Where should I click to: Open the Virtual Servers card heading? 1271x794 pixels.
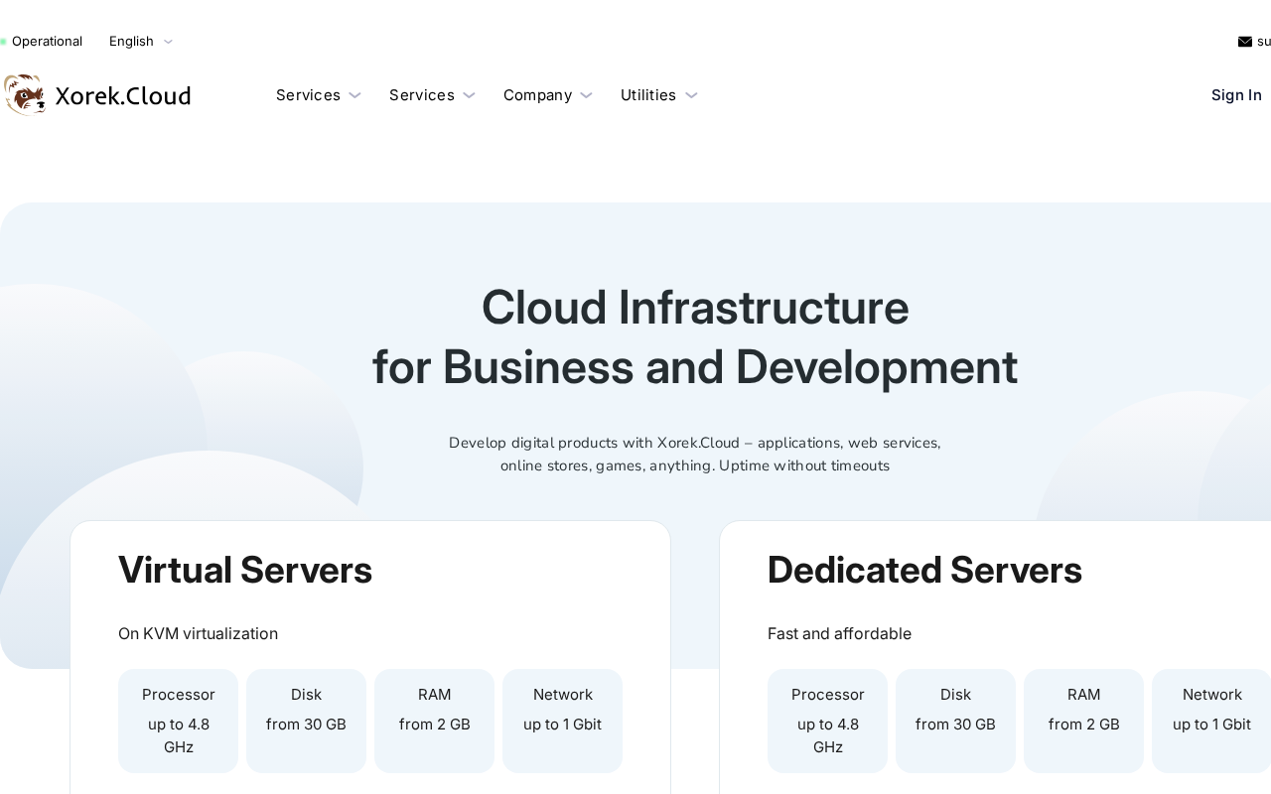coord(245,570)
